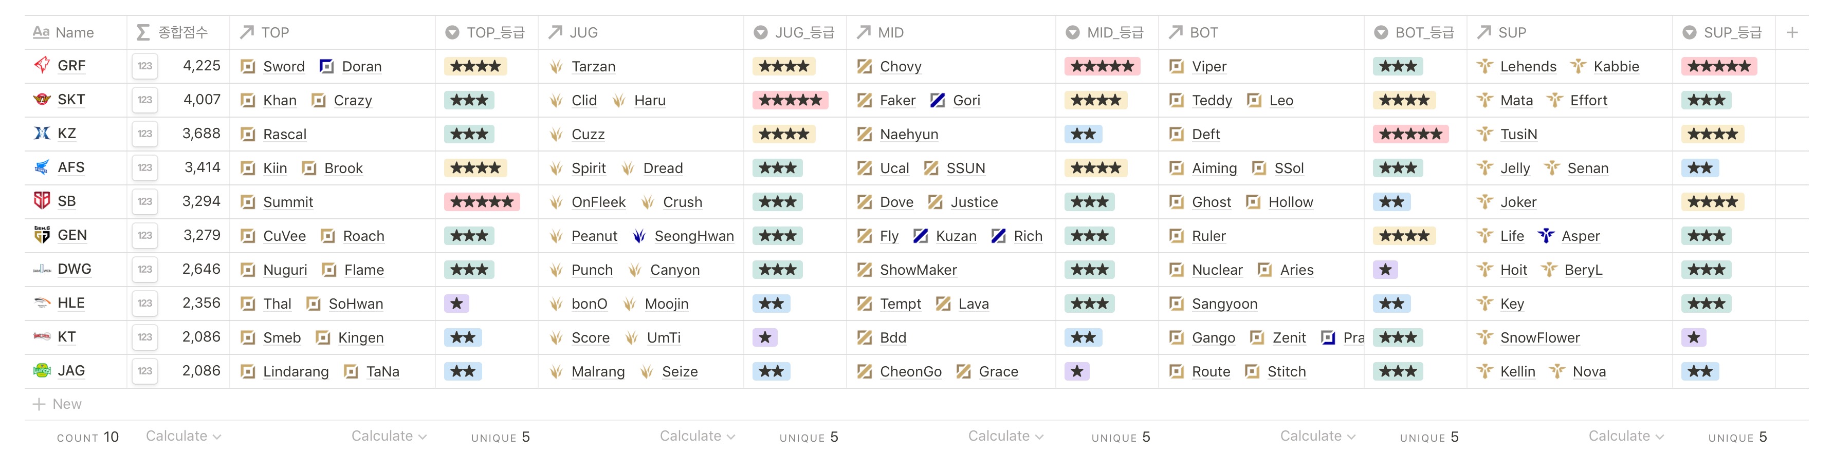The image size is (1833, 453).
Task: Click the SB team logo icon
Action: [x=42, y=200]
